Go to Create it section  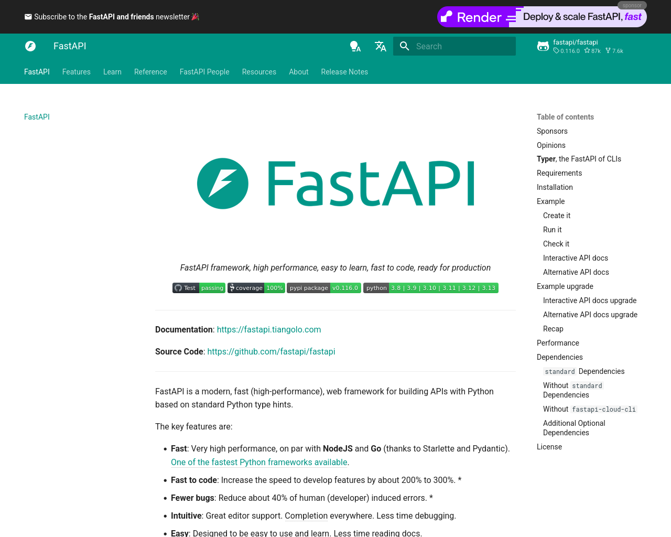coord(557,216)
